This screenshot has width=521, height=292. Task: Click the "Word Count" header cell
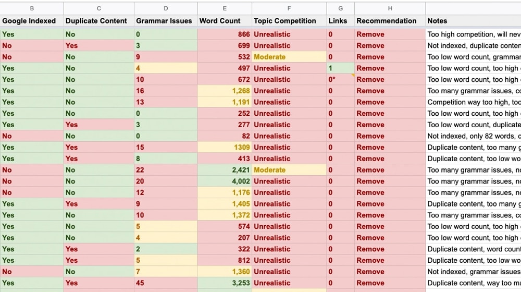(225, 21)
